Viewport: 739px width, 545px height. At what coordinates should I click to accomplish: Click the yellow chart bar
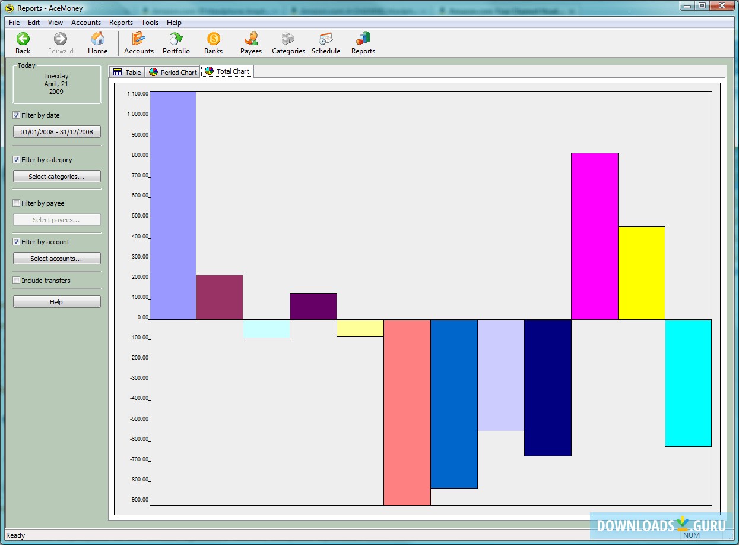tap(642, 273)
